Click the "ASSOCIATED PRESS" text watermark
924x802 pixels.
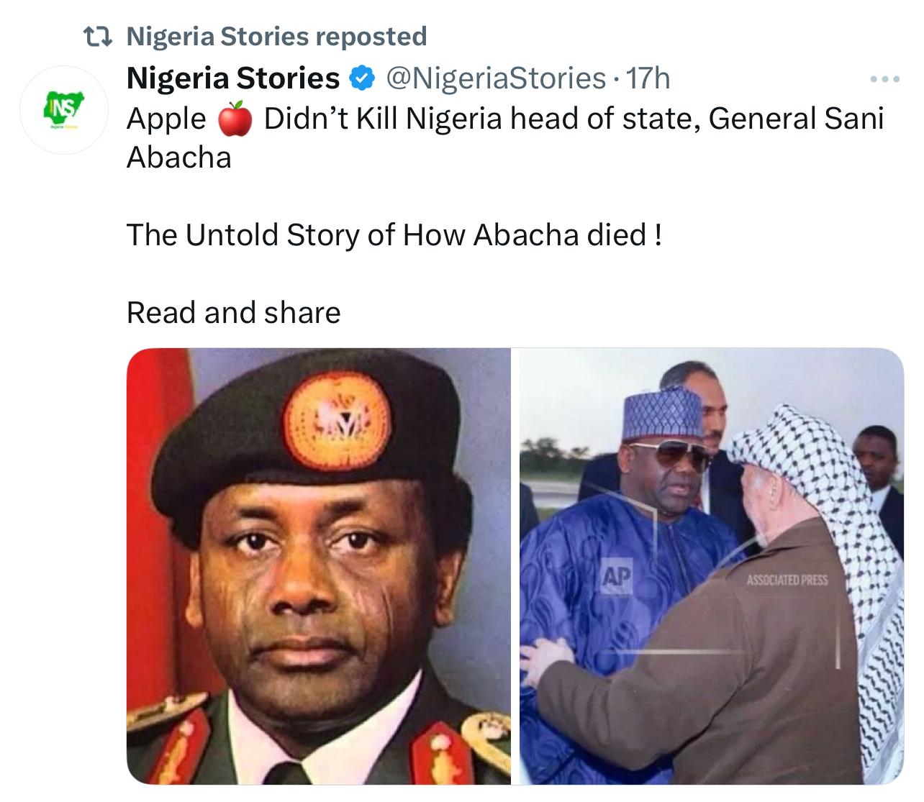pyautogui.click(x=787, y=580)
